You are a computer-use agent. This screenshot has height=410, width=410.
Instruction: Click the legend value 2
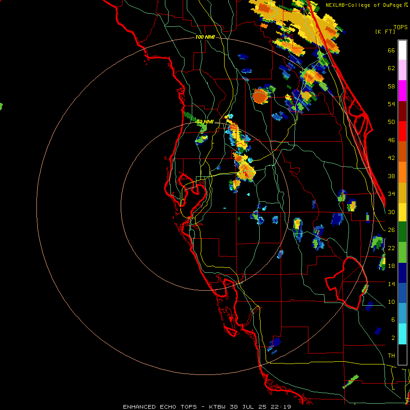[393, 338]
